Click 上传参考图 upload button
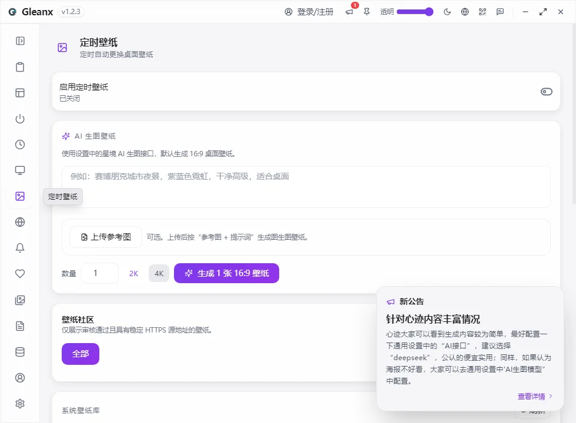576x423 pixels. coord(106,237)
